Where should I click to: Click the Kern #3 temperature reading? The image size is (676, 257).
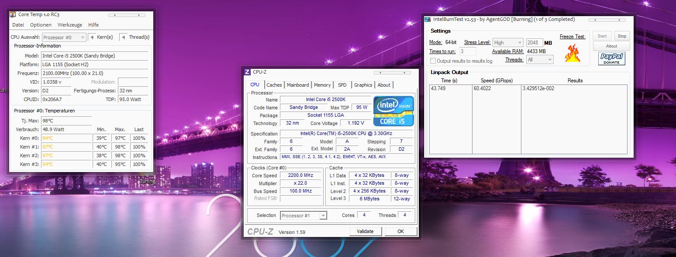pos(66,164)
